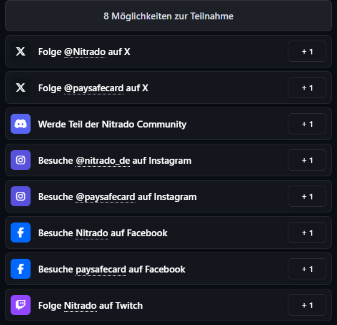337x325 pixels.
Task: Claim +1 for Nitrado Facebook visit
Action: pos(307,232)
